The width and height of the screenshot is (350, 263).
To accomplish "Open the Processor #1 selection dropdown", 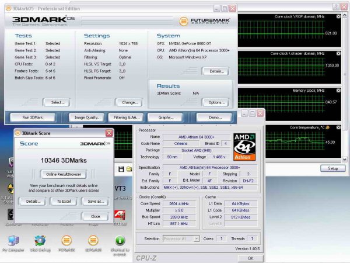I will pyautogui.click(x=197, y=238).
